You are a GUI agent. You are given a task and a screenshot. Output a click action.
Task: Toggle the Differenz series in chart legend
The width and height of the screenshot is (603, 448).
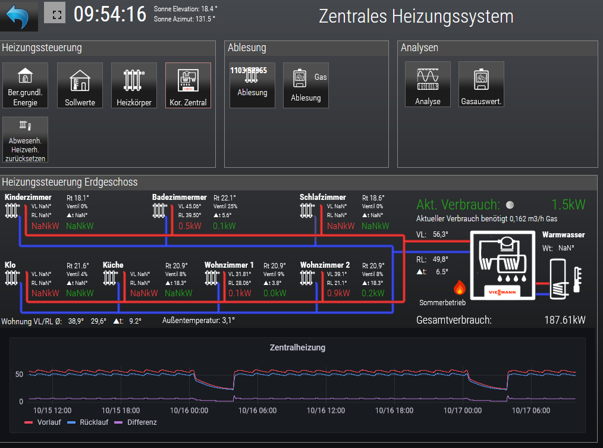[x=136, y=422]
